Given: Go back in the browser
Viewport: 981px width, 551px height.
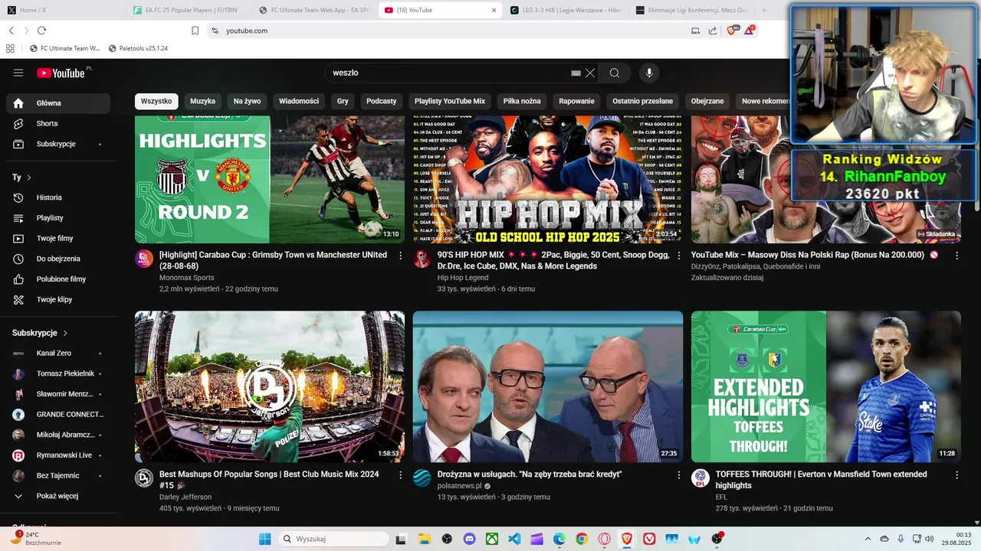Looking at the screenshot, I should [11, 31].
